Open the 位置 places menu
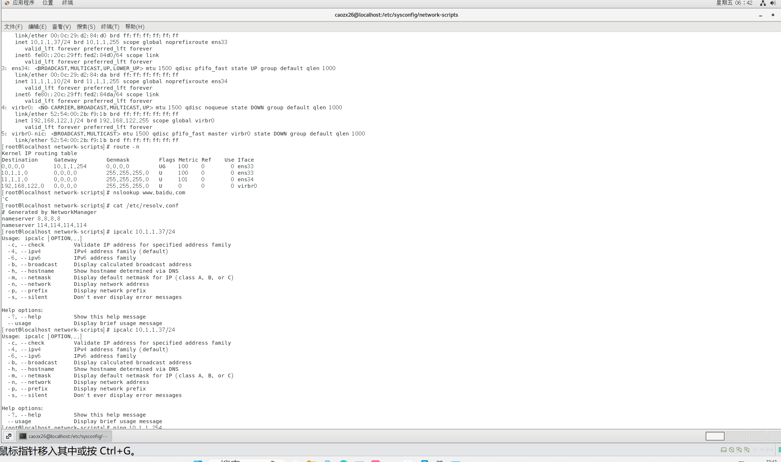The image size is (781, 462). coord(48,3)
